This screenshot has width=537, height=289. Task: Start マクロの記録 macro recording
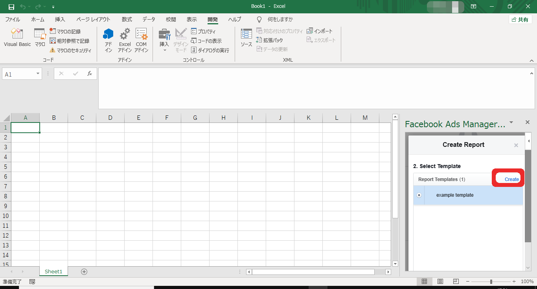65,31
